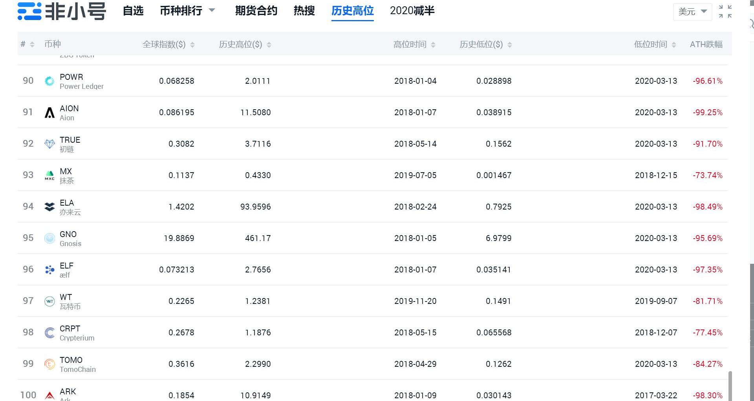Image resolution: width=754 pixels, height=401 pixels.
Task: Click the TOMO TomoChain coin icon
Action: (49, 364)
